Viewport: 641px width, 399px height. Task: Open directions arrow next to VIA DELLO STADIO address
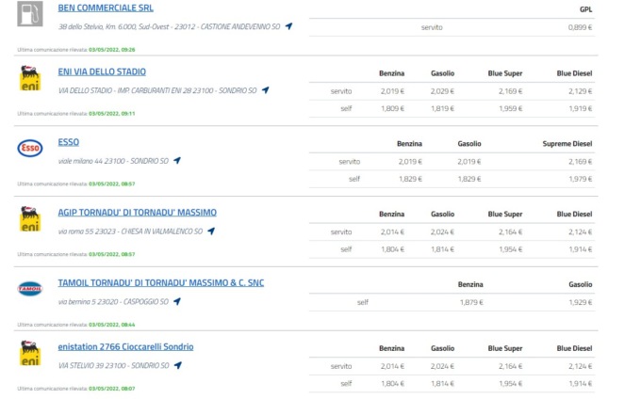click(x=266, y=89)
